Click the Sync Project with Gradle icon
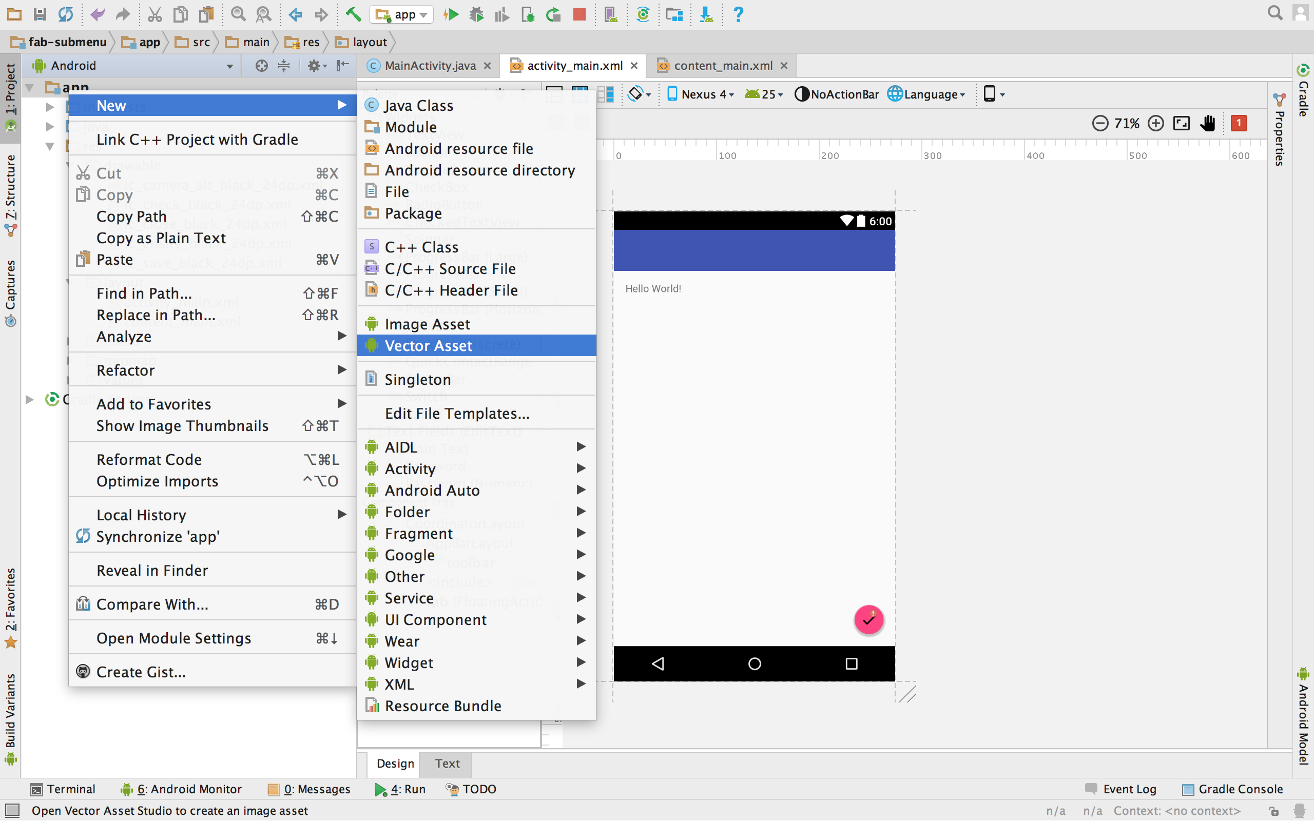Screen dimensions: 1314x821 [x=643, y=15]
